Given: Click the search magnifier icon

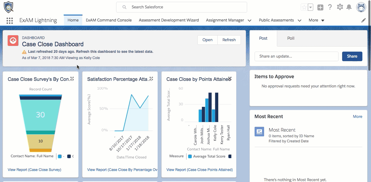Looking at the screenshot, I should [124, 7].
